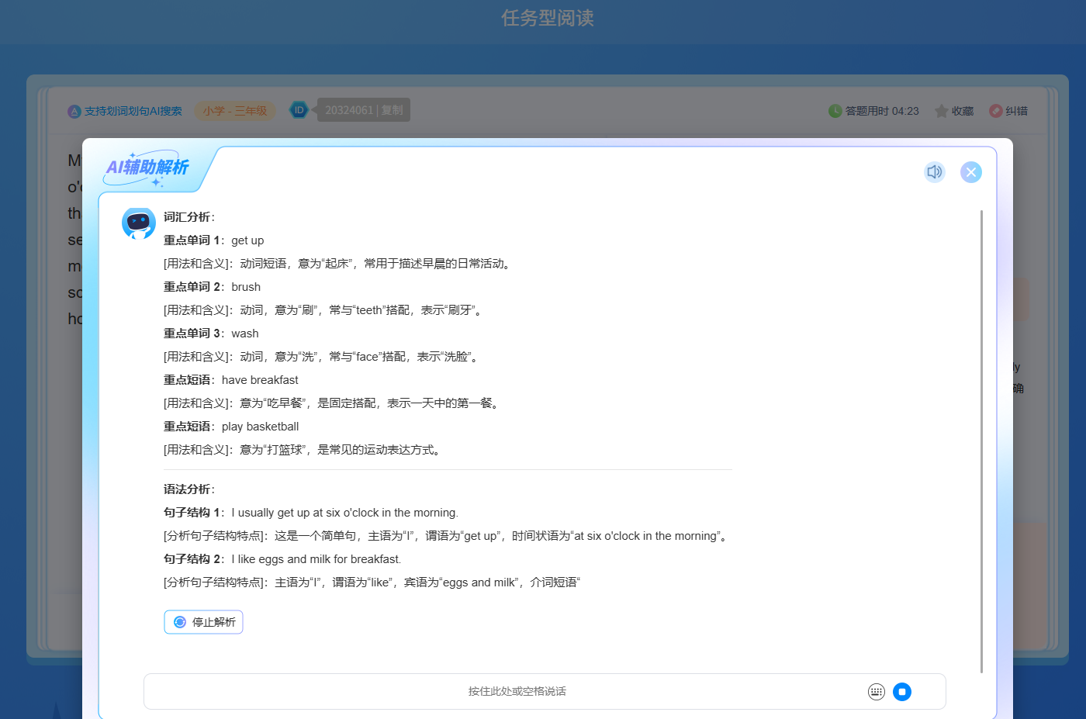
Task: Close the AI辅助解析 dialog
Action: tap(970, 172)
